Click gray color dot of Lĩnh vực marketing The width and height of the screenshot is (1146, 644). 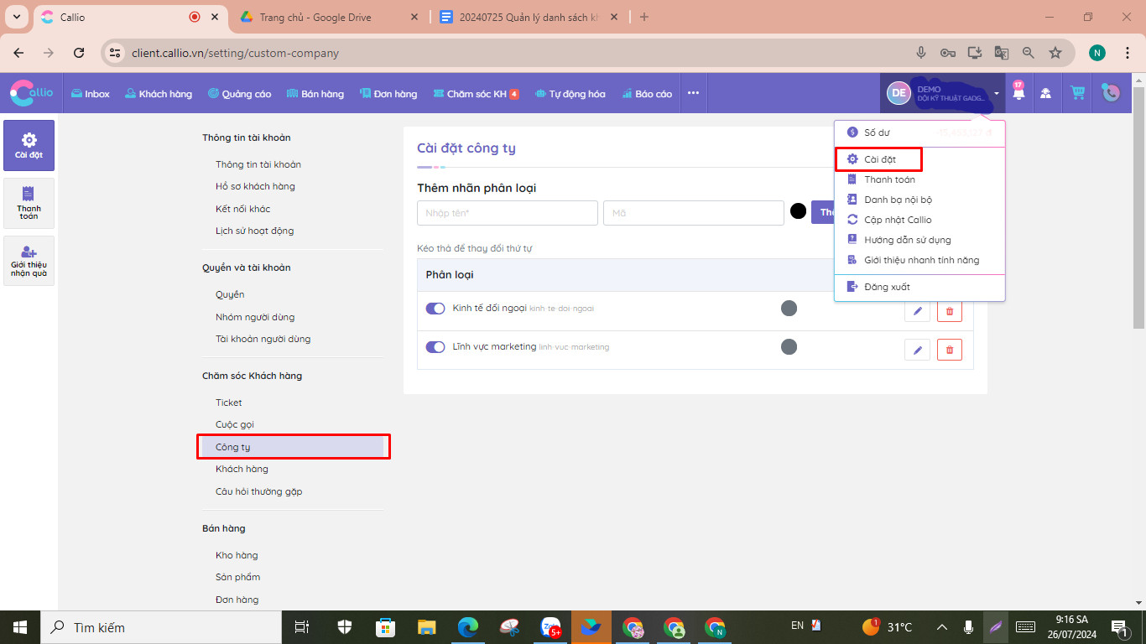[x=789, y=347]
